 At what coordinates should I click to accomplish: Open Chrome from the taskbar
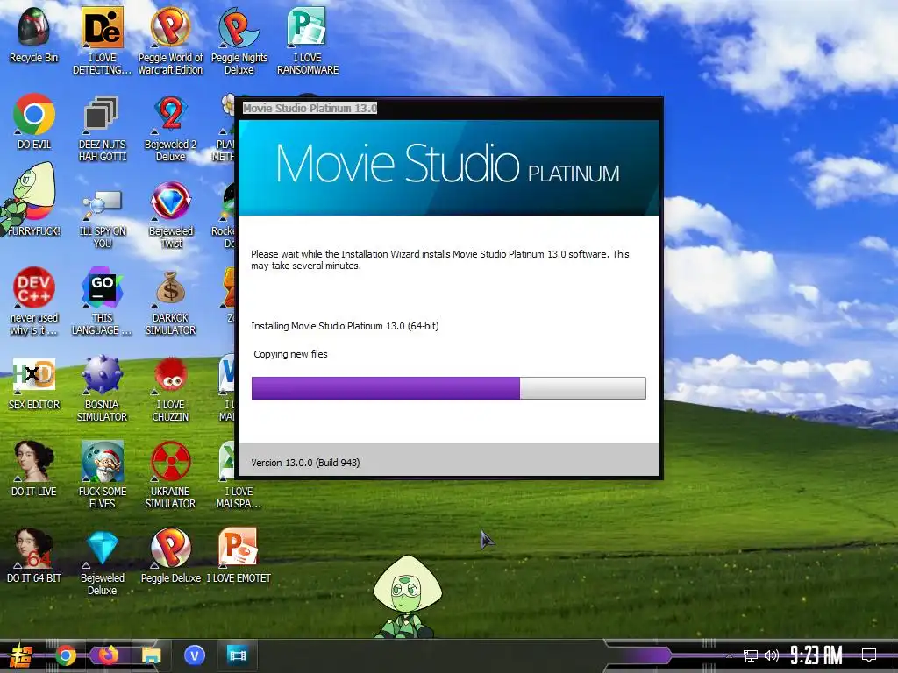pos(66,655)
